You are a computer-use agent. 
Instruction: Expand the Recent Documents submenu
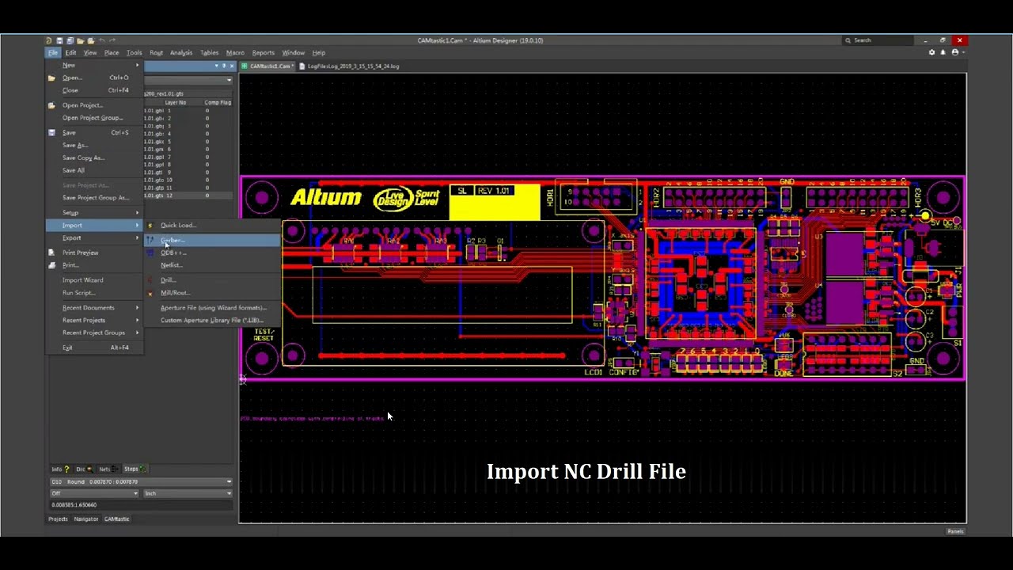94,307
